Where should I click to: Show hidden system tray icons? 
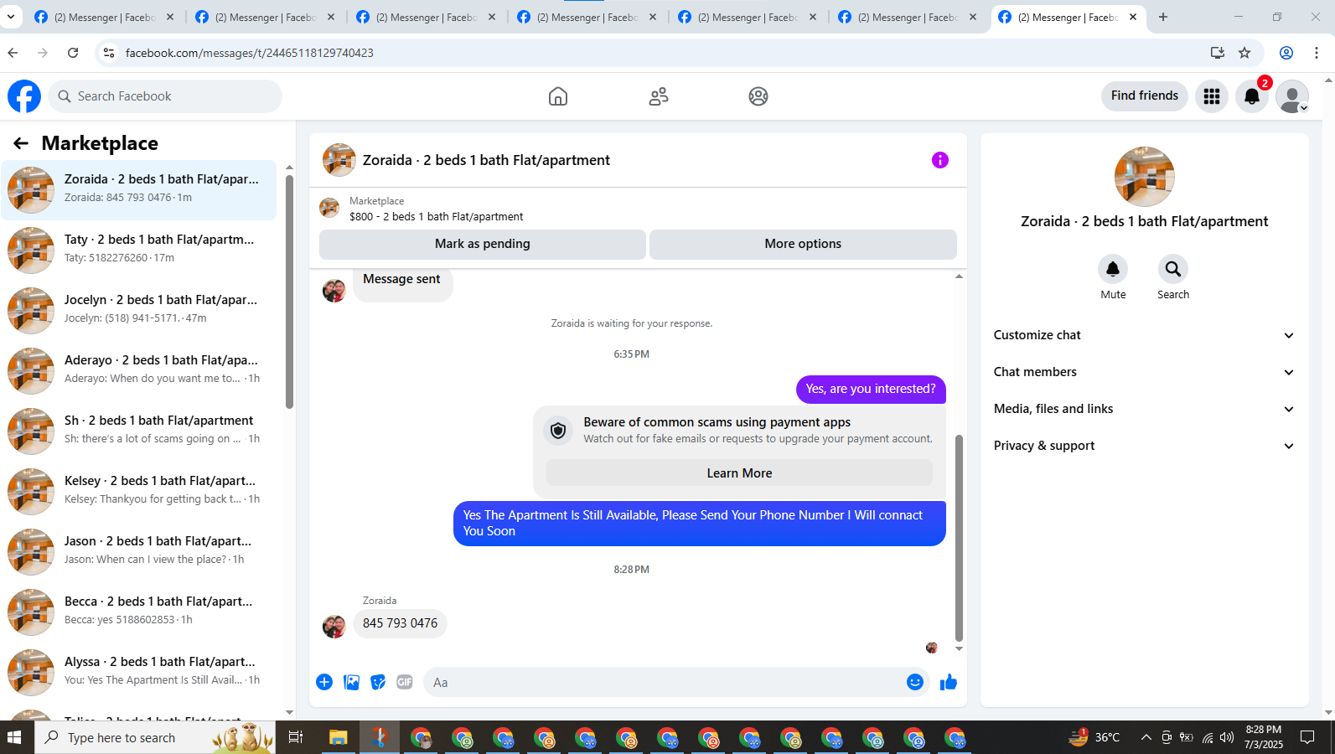point(1146,738)
